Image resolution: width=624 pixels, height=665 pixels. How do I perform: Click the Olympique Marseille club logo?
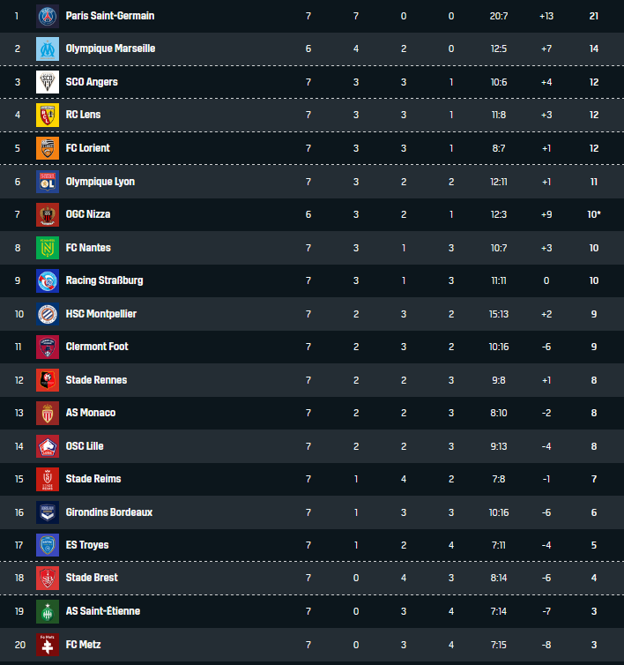tap(47, 49)
